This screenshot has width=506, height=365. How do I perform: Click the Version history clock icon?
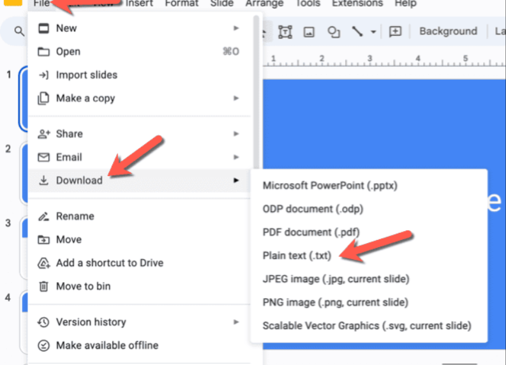point(43,322)
